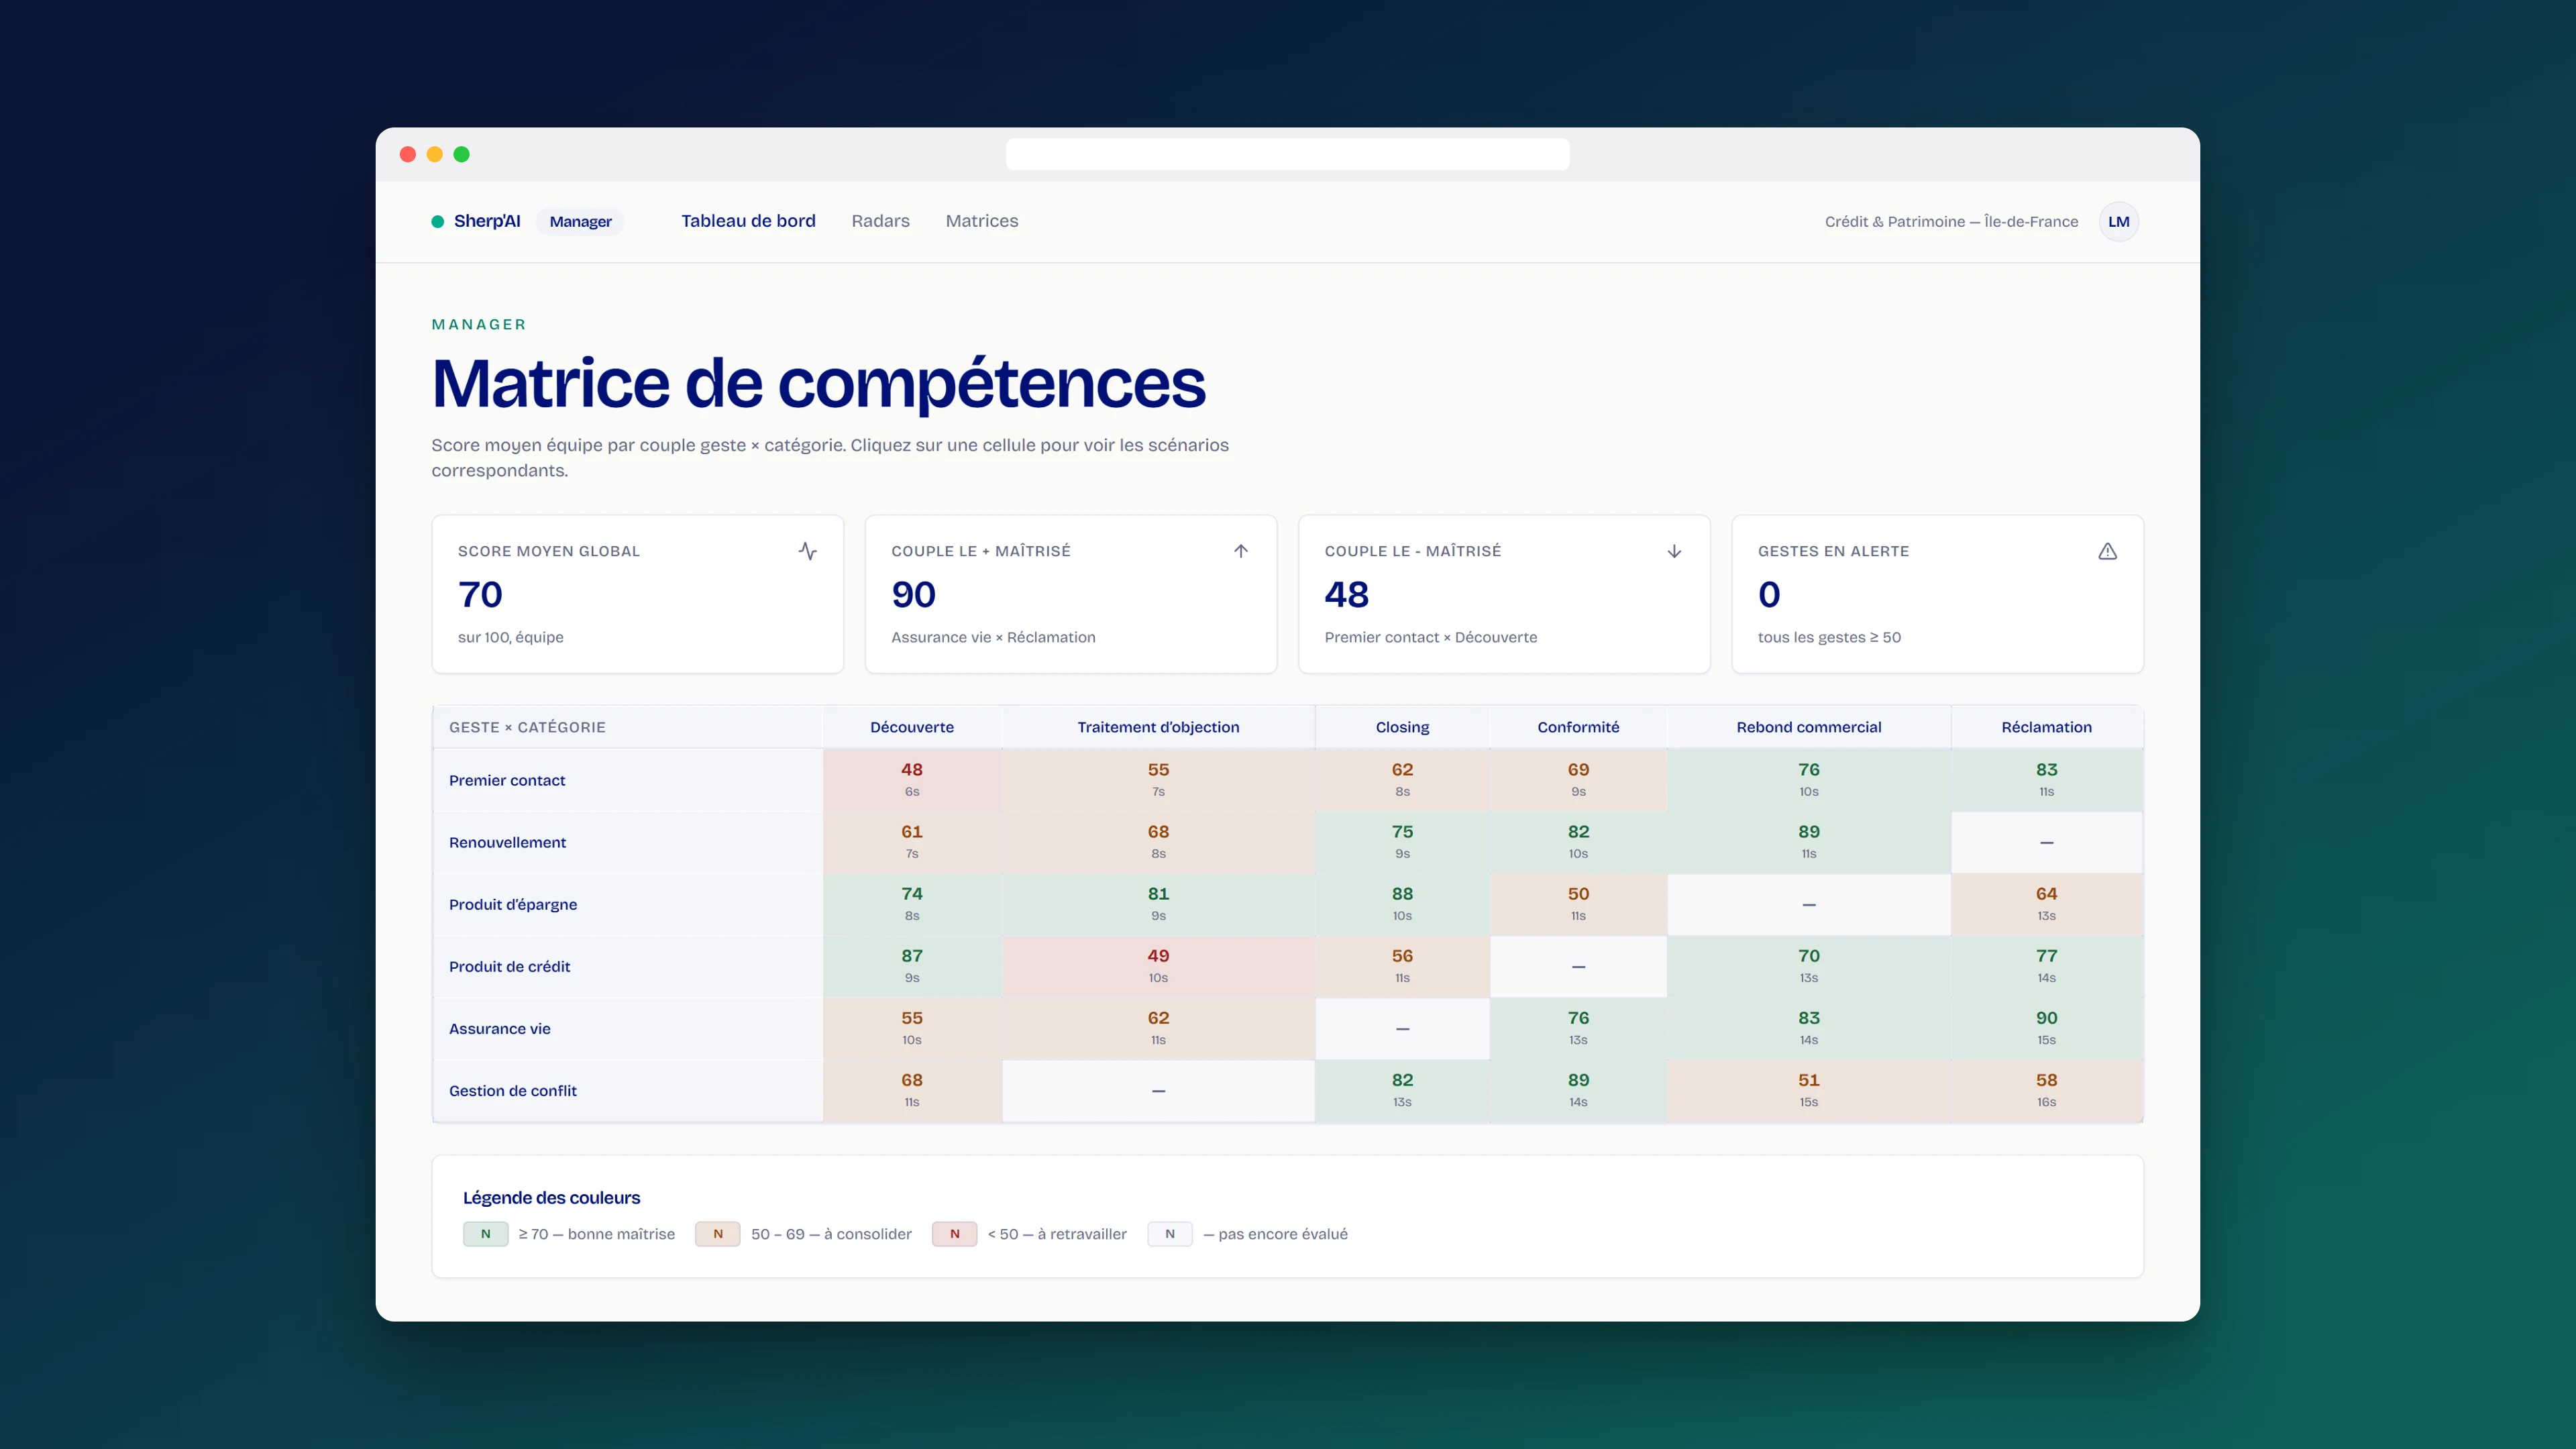The width and height of the screenshot is (2576, 1449).
Task: Switch to the Radars tab
Action: 880,221
